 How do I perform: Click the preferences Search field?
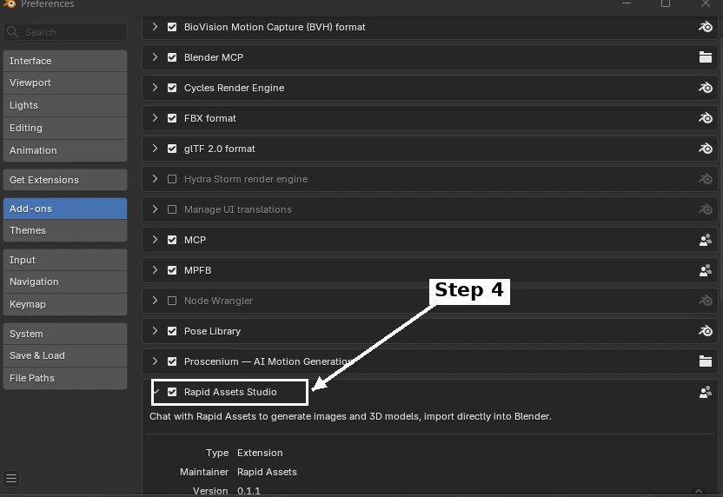click(x=65, y=32)
